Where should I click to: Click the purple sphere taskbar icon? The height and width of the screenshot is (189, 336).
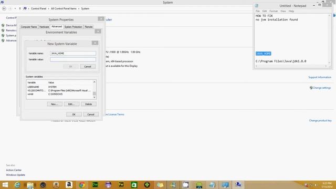point(108,185)
